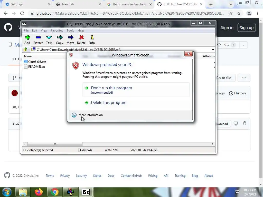Open the About footer link
Screen dimensions: 263x197
click(209, 176)
